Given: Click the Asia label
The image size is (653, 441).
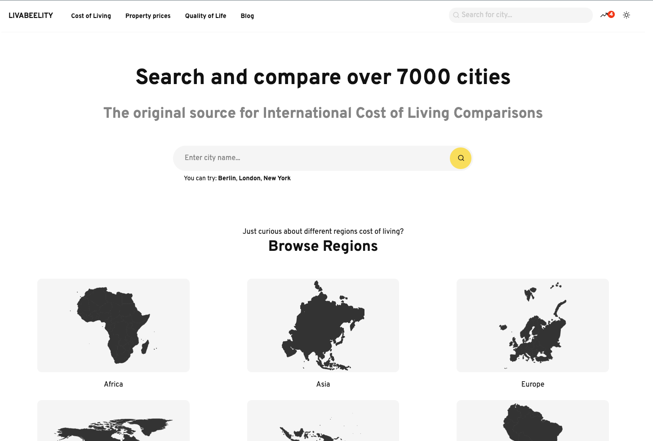Looking at the screenshot, I should (x=323, y=384).
